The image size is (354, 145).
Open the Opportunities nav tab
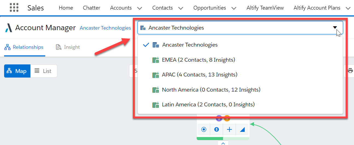point(210,8)
